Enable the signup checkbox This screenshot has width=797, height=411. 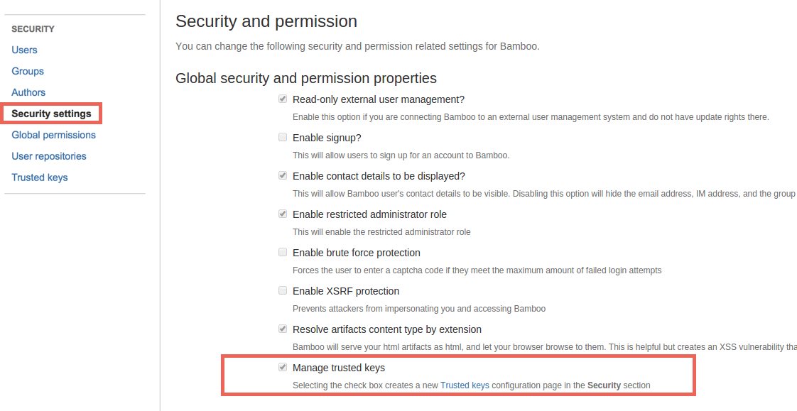[283, 138]
